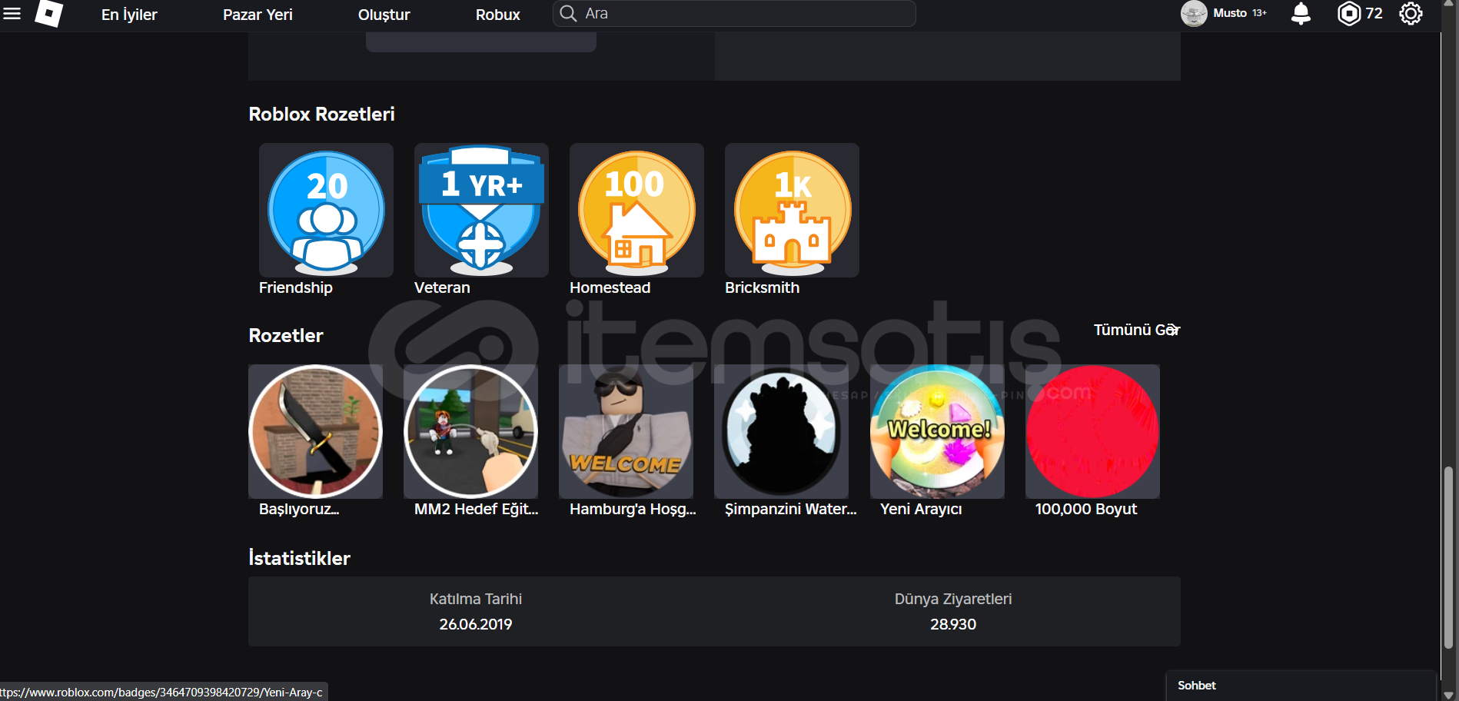Click the scrollbar down arrow

click(x=1449, y=695)
